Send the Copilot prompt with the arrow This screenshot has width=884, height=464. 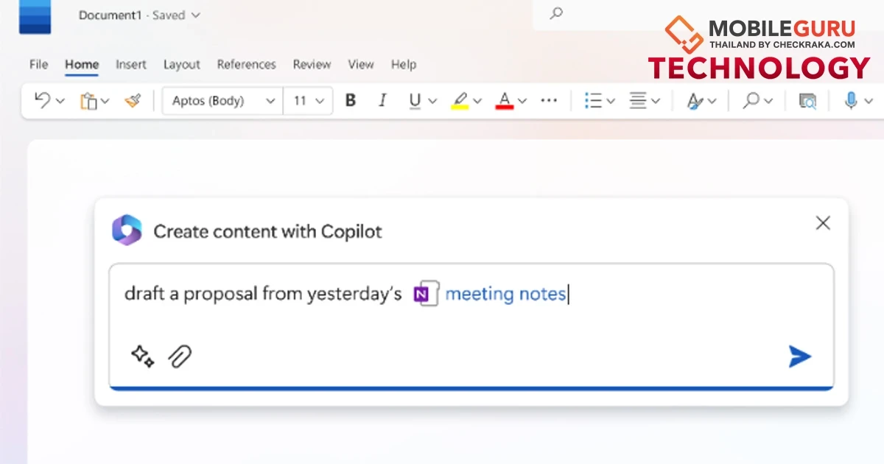tap(799, 356)
